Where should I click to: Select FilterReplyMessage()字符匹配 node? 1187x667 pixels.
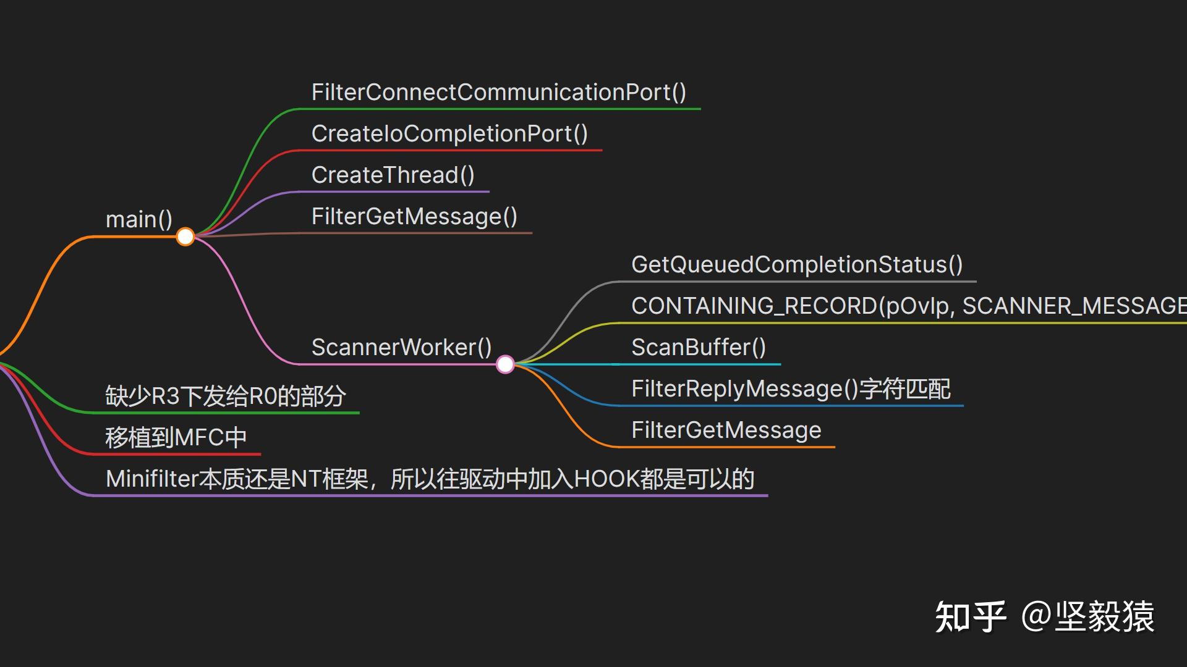(790, 388)
